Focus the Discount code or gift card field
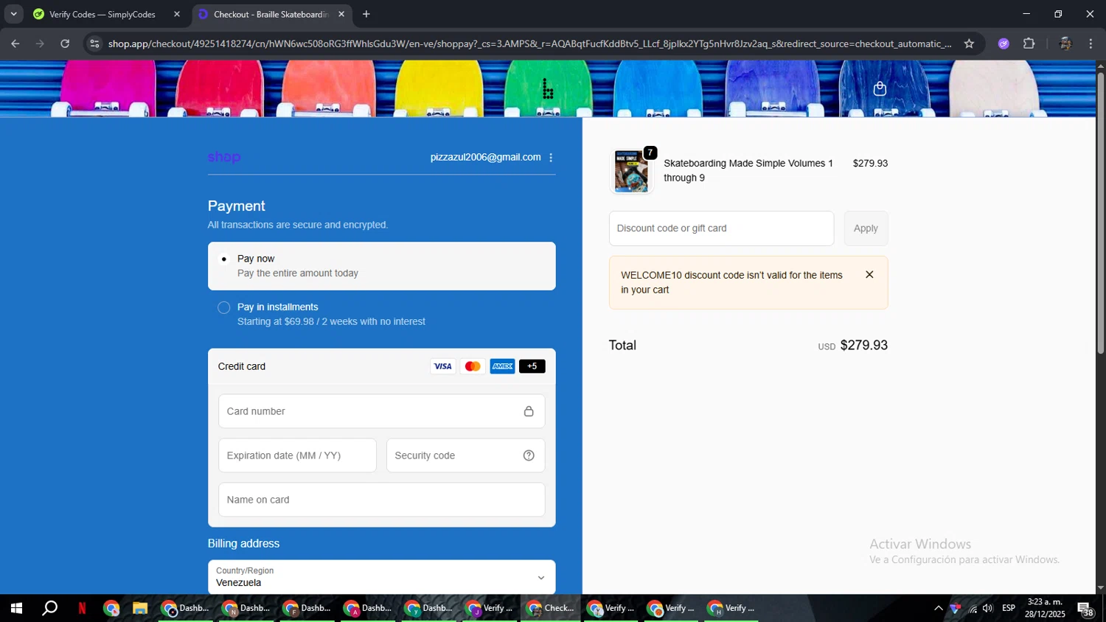 (721, 228)
